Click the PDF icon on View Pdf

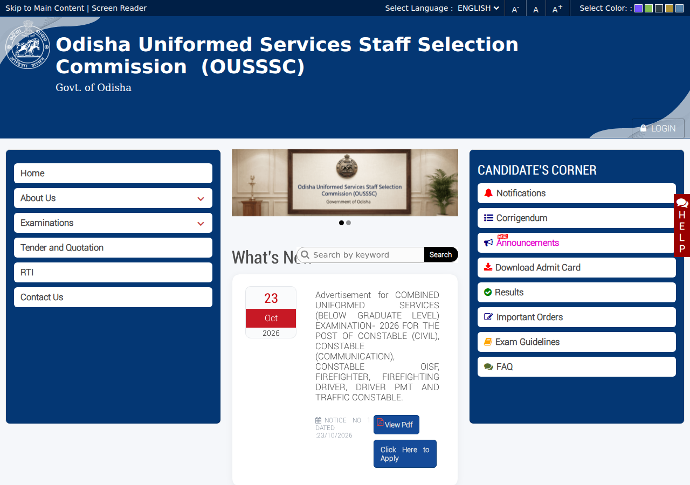tap(380, 422)
